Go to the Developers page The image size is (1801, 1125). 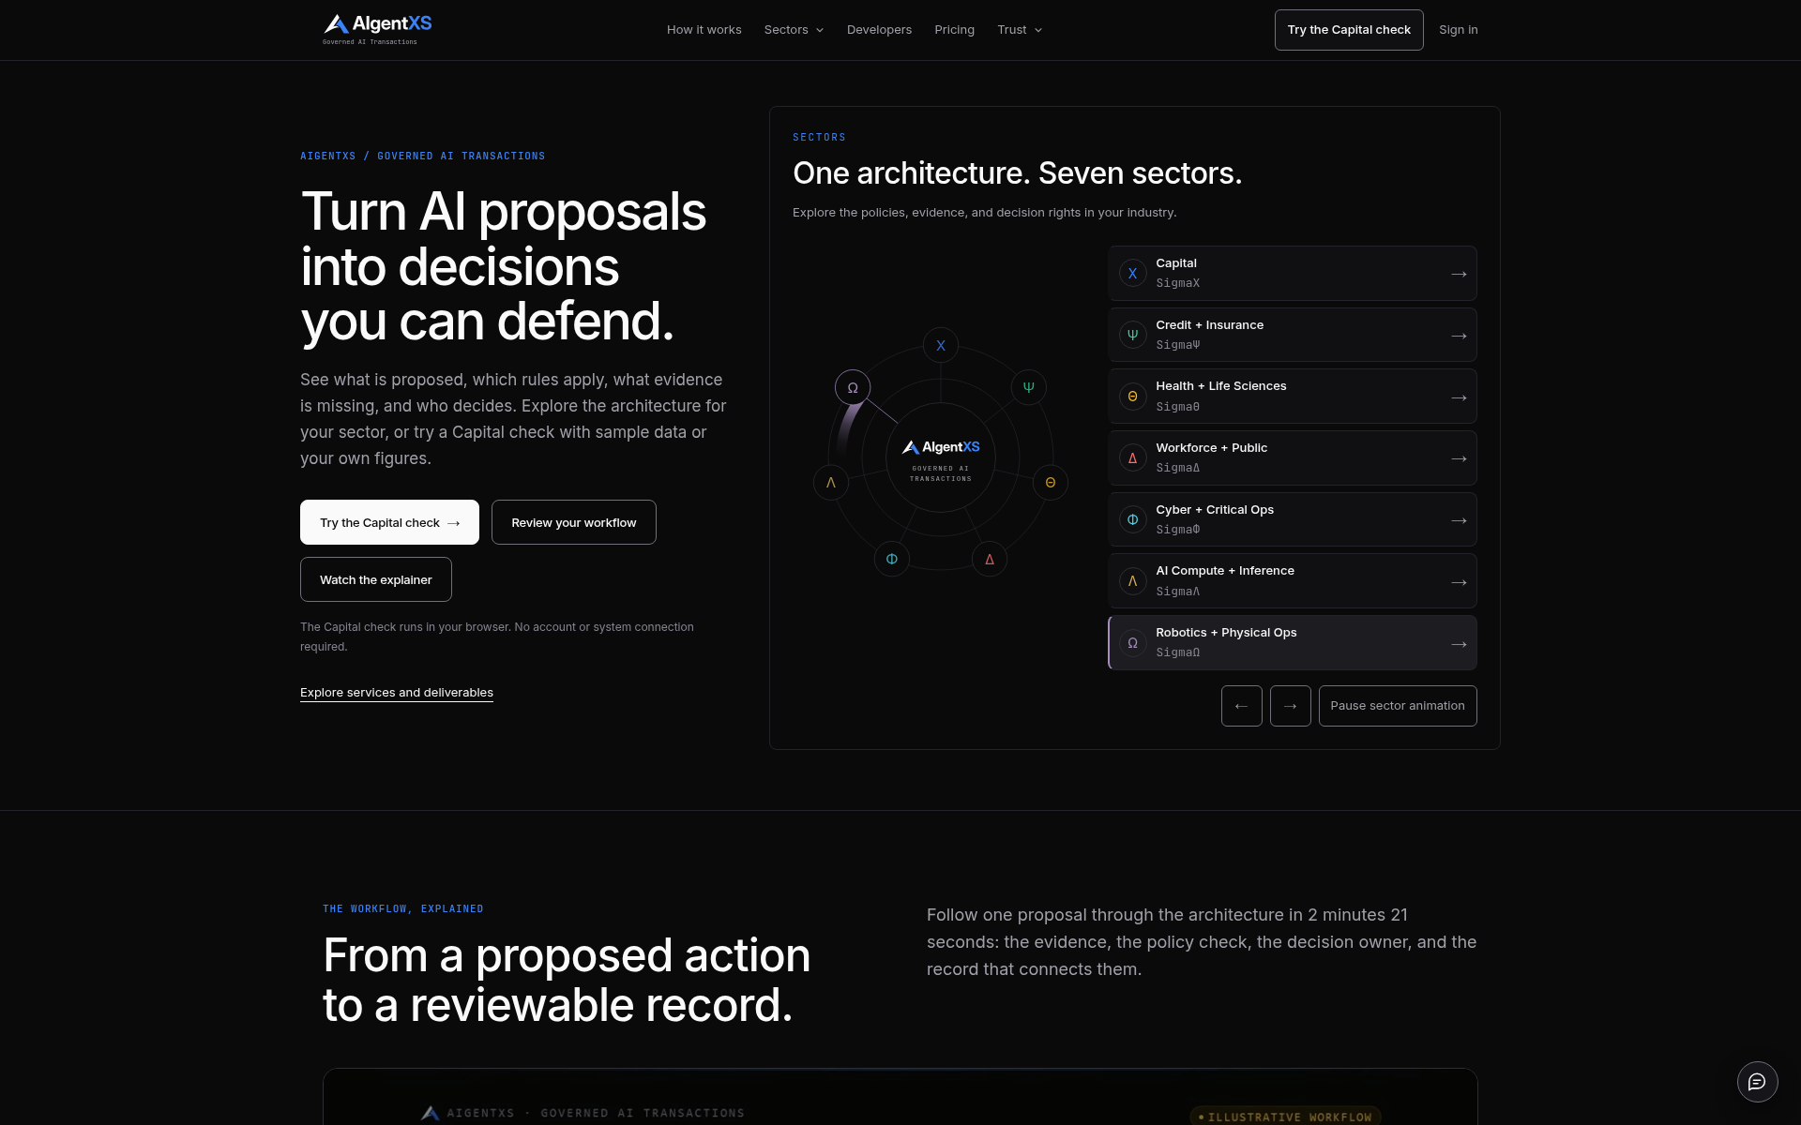(879, 30)
